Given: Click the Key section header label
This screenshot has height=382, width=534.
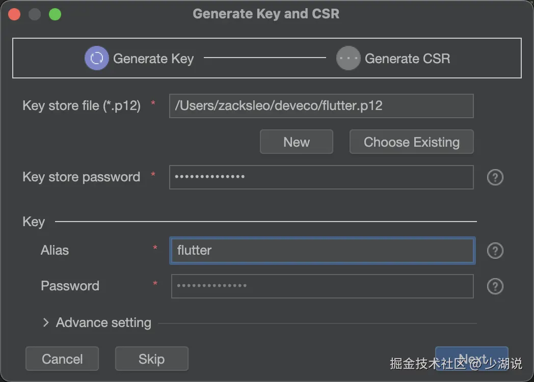Looking at the screenshot, I should [34, 222].
